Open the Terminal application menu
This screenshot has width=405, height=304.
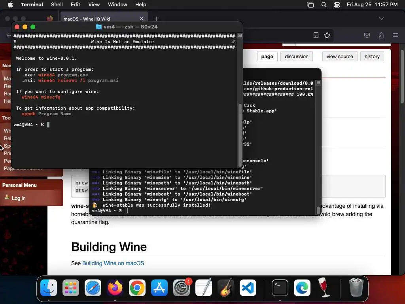[32, 5]
